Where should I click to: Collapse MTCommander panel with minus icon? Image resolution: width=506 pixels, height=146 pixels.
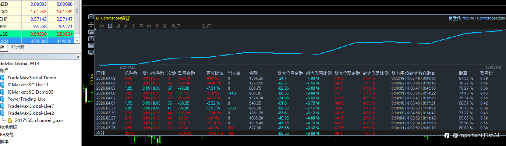click(x=91, y=17)
